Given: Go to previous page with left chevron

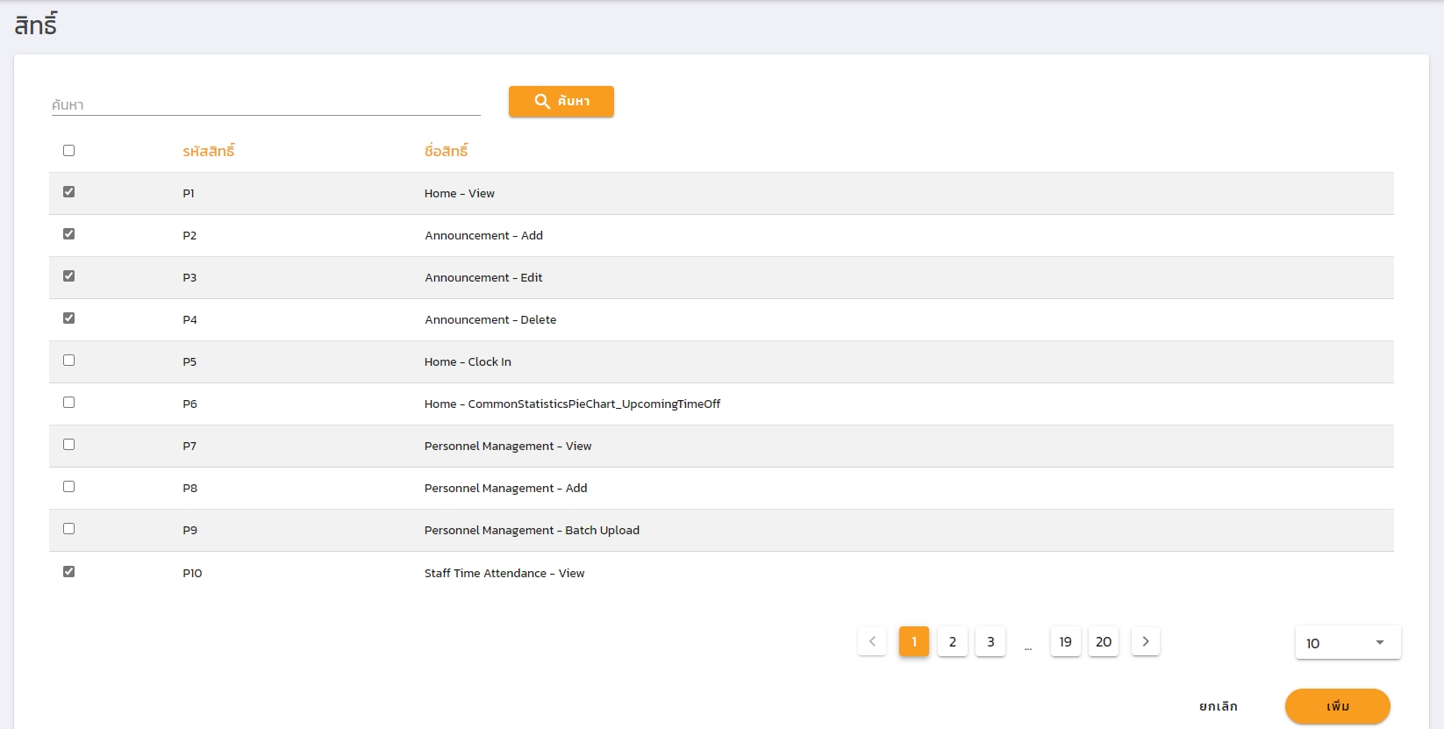Looking at the screenshot, I should [x=871, y=642].
